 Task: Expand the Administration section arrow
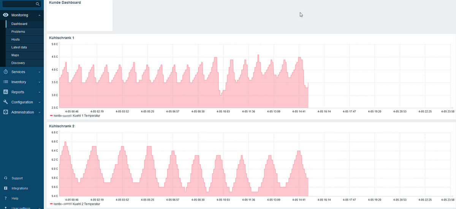click(40, 112)
